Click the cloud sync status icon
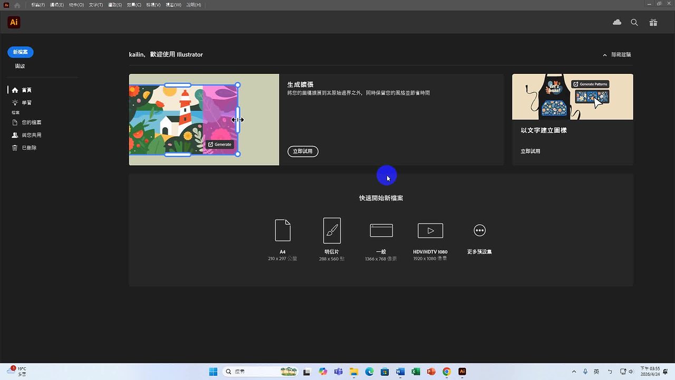 (617, 22)
